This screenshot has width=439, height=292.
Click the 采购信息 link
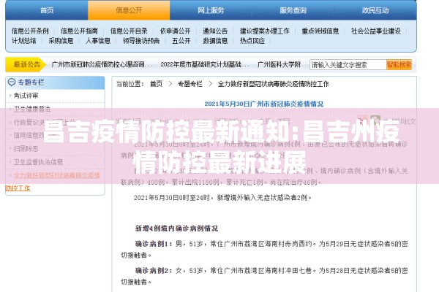61,41
